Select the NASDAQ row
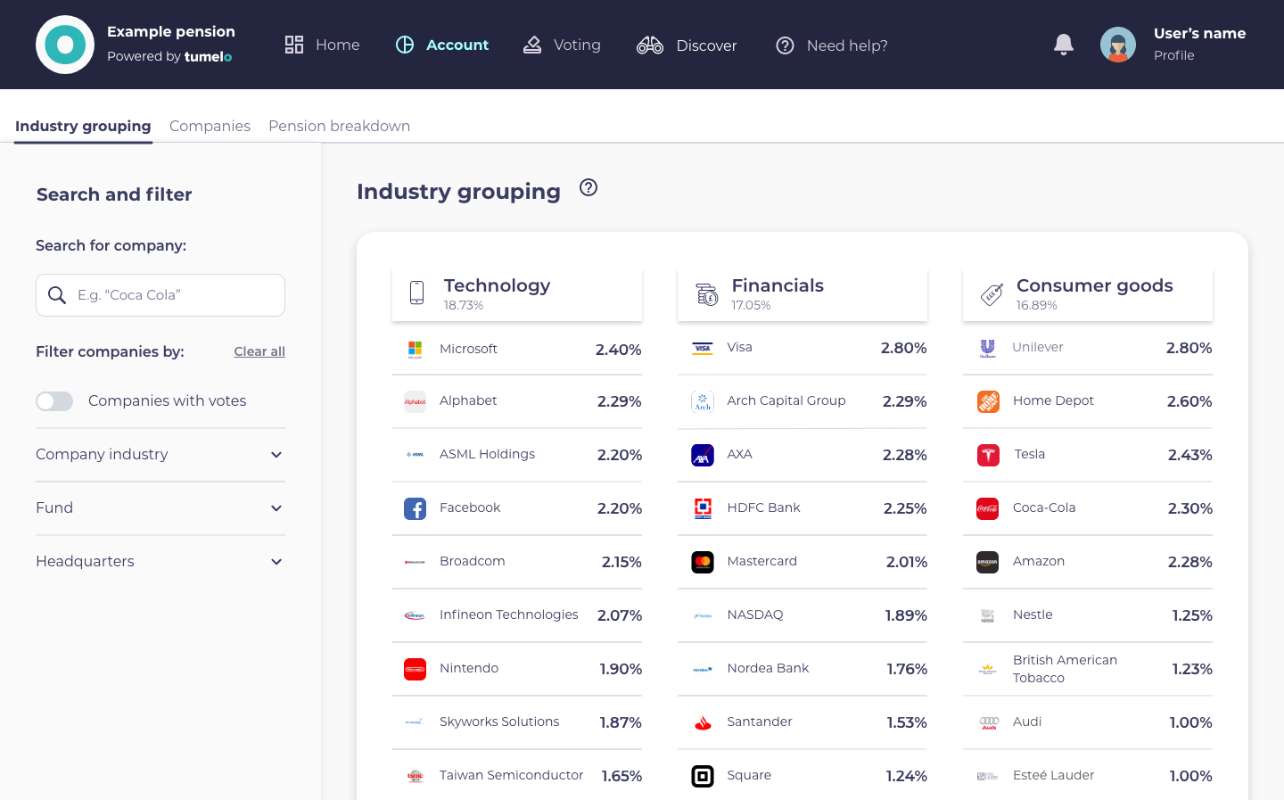 pos(802,615)
